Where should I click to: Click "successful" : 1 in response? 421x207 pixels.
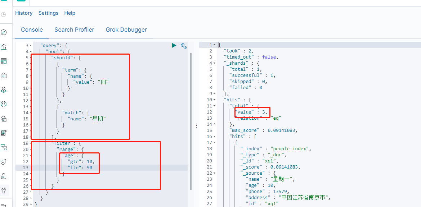coord(252,75)
